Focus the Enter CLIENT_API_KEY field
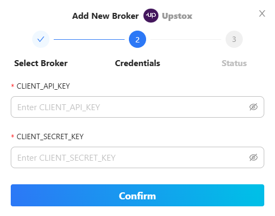 (x=137, y=107)
